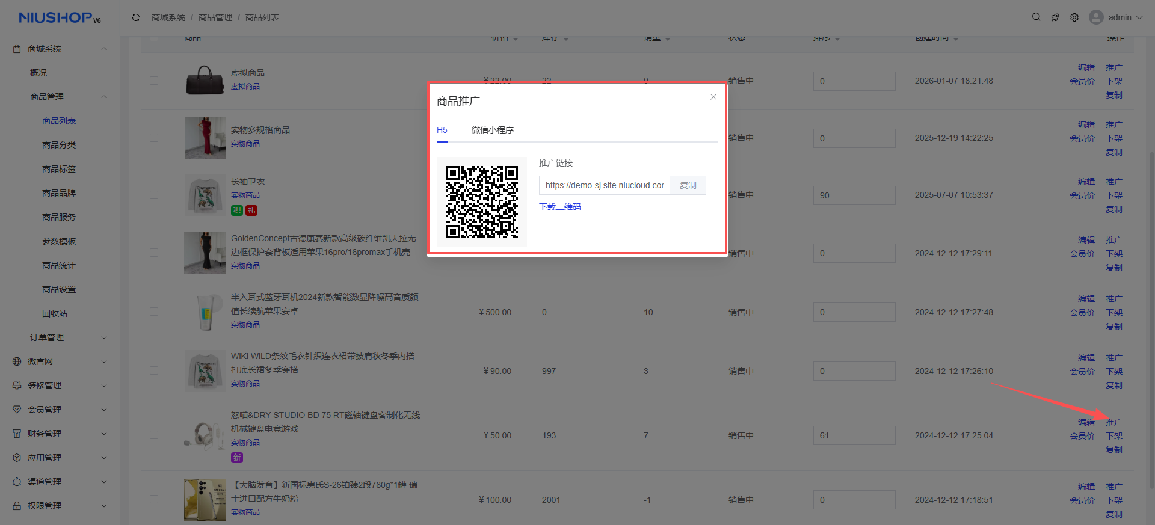Open the search icon in top bar
This screenshot has width=1155, height=525.
tap(1036, 17)
